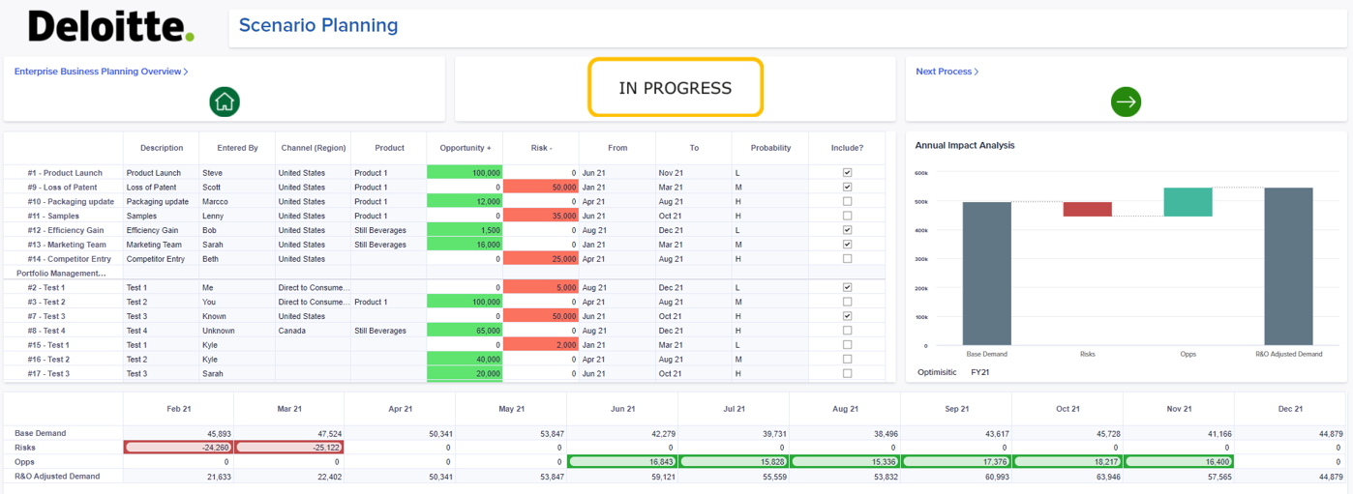Follow the Next Process link

(947, 72)
